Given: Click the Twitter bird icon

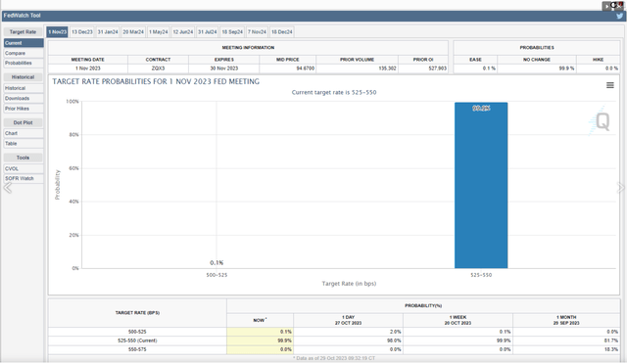Looking at the screenshot, I should point(619,16).
